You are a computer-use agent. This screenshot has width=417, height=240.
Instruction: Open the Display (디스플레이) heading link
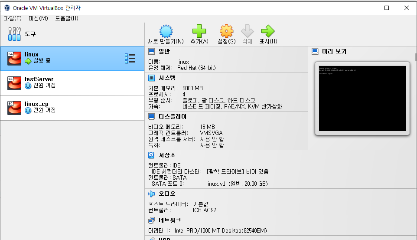[x=173, y=117]
